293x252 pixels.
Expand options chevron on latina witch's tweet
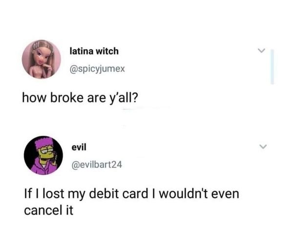pos(261,50)
